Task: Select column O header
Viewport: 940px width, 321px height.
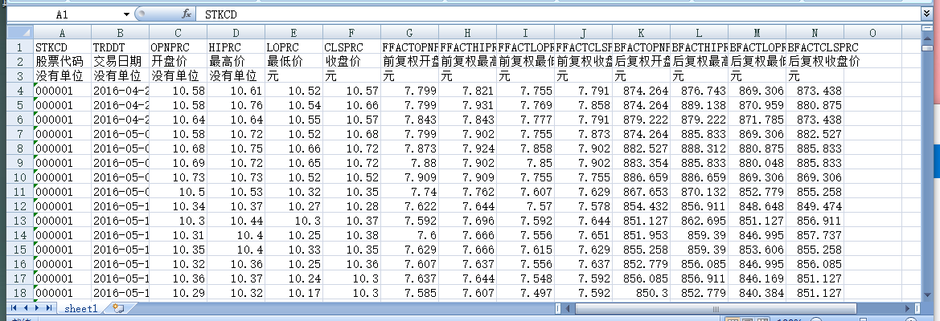Action: [x=873, y=33]
